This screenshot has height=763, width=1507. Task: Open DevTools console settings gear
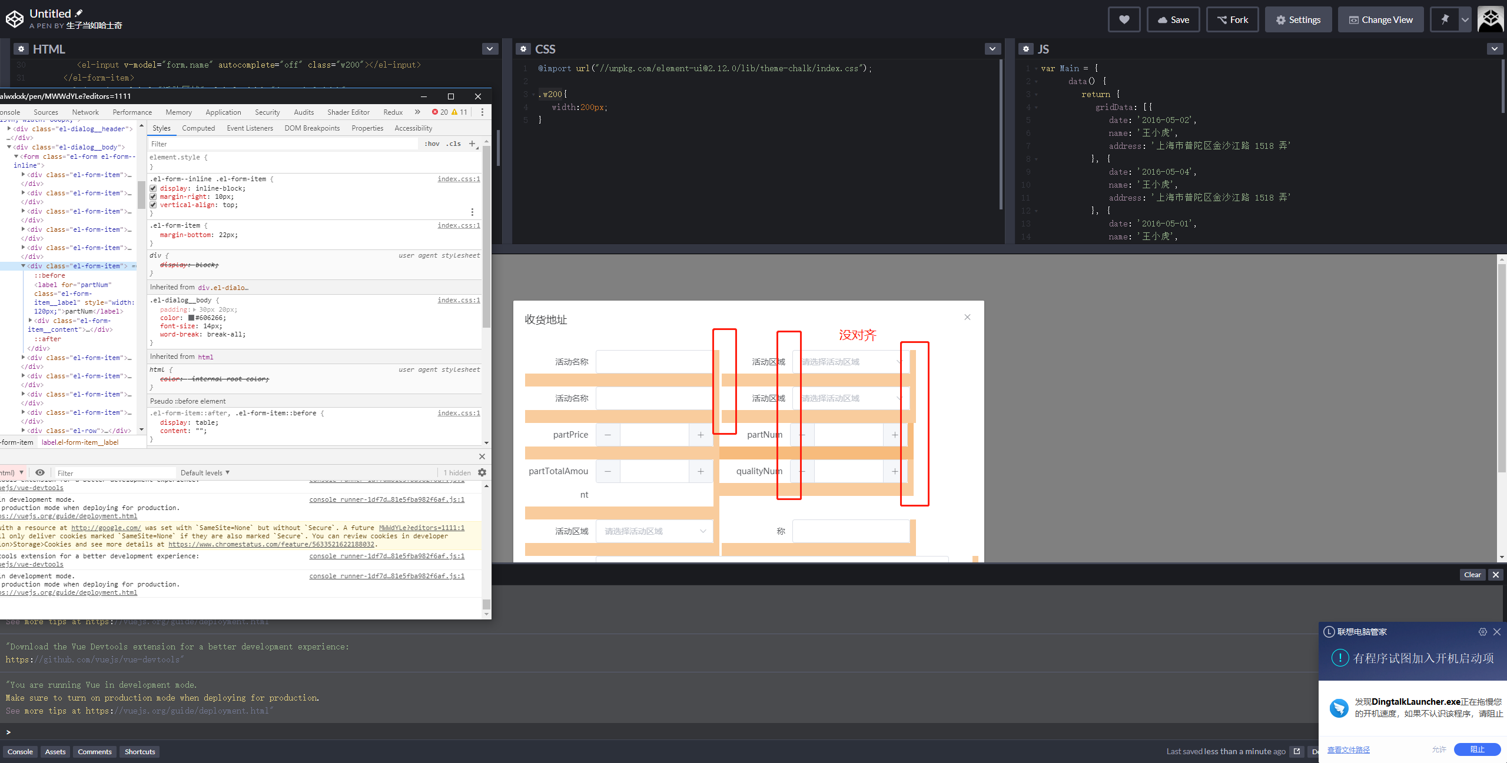(482, 472)
